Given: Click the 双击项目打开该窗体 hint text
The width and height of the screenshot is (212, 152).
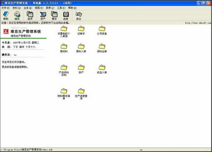Looking at the screenshot, I should point(14,62).
